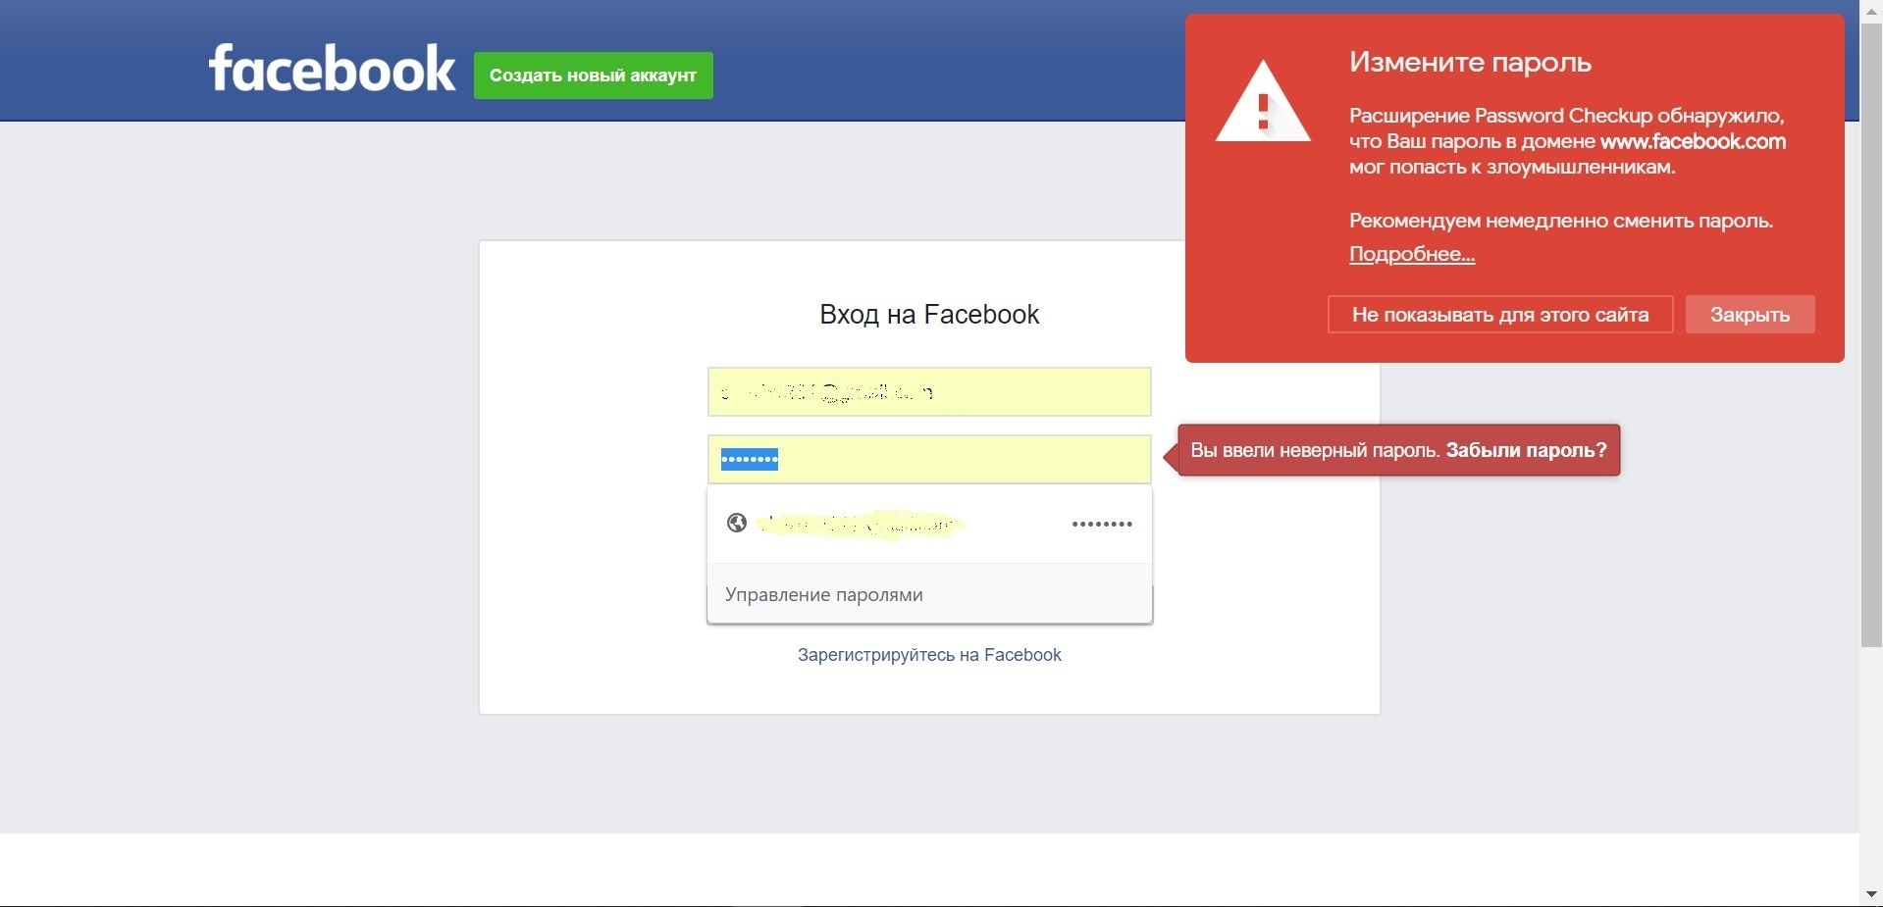1883x907 pixels.
Task: Click the scrollbar down arrow
Action: [1871, 894]
